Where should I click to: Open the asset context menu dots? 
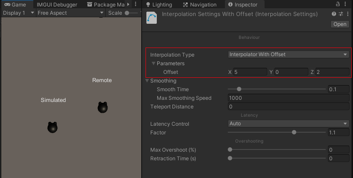click(347, 14)
